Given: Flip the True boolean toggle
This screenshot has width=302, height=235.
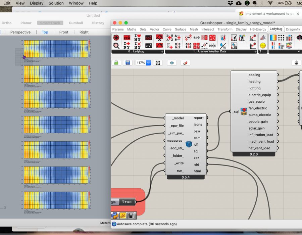Looking at the screenshot, I should (127, 202).
